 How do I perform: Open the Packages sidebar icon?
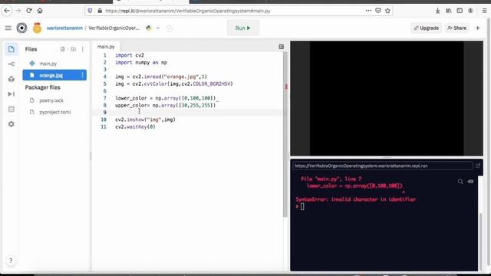12,79
